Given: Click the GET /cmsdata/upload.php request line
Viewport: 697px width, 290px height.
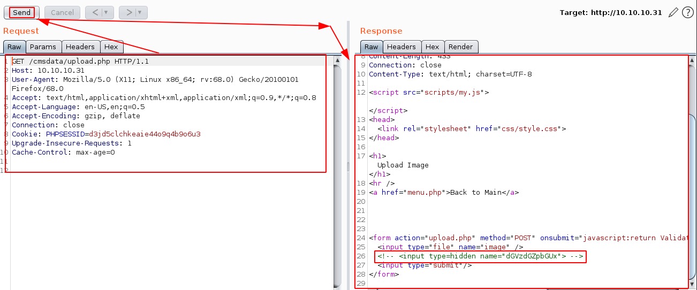Looking at the screenshot, I should pos(80,61).
